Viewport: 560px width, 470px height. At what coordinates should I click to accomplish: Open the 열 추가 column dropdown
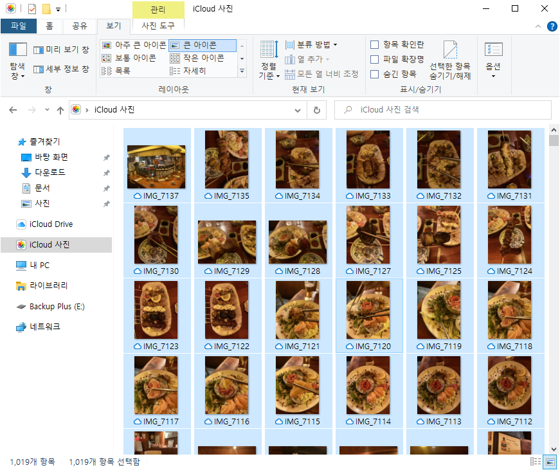click(x=307, y=59)
